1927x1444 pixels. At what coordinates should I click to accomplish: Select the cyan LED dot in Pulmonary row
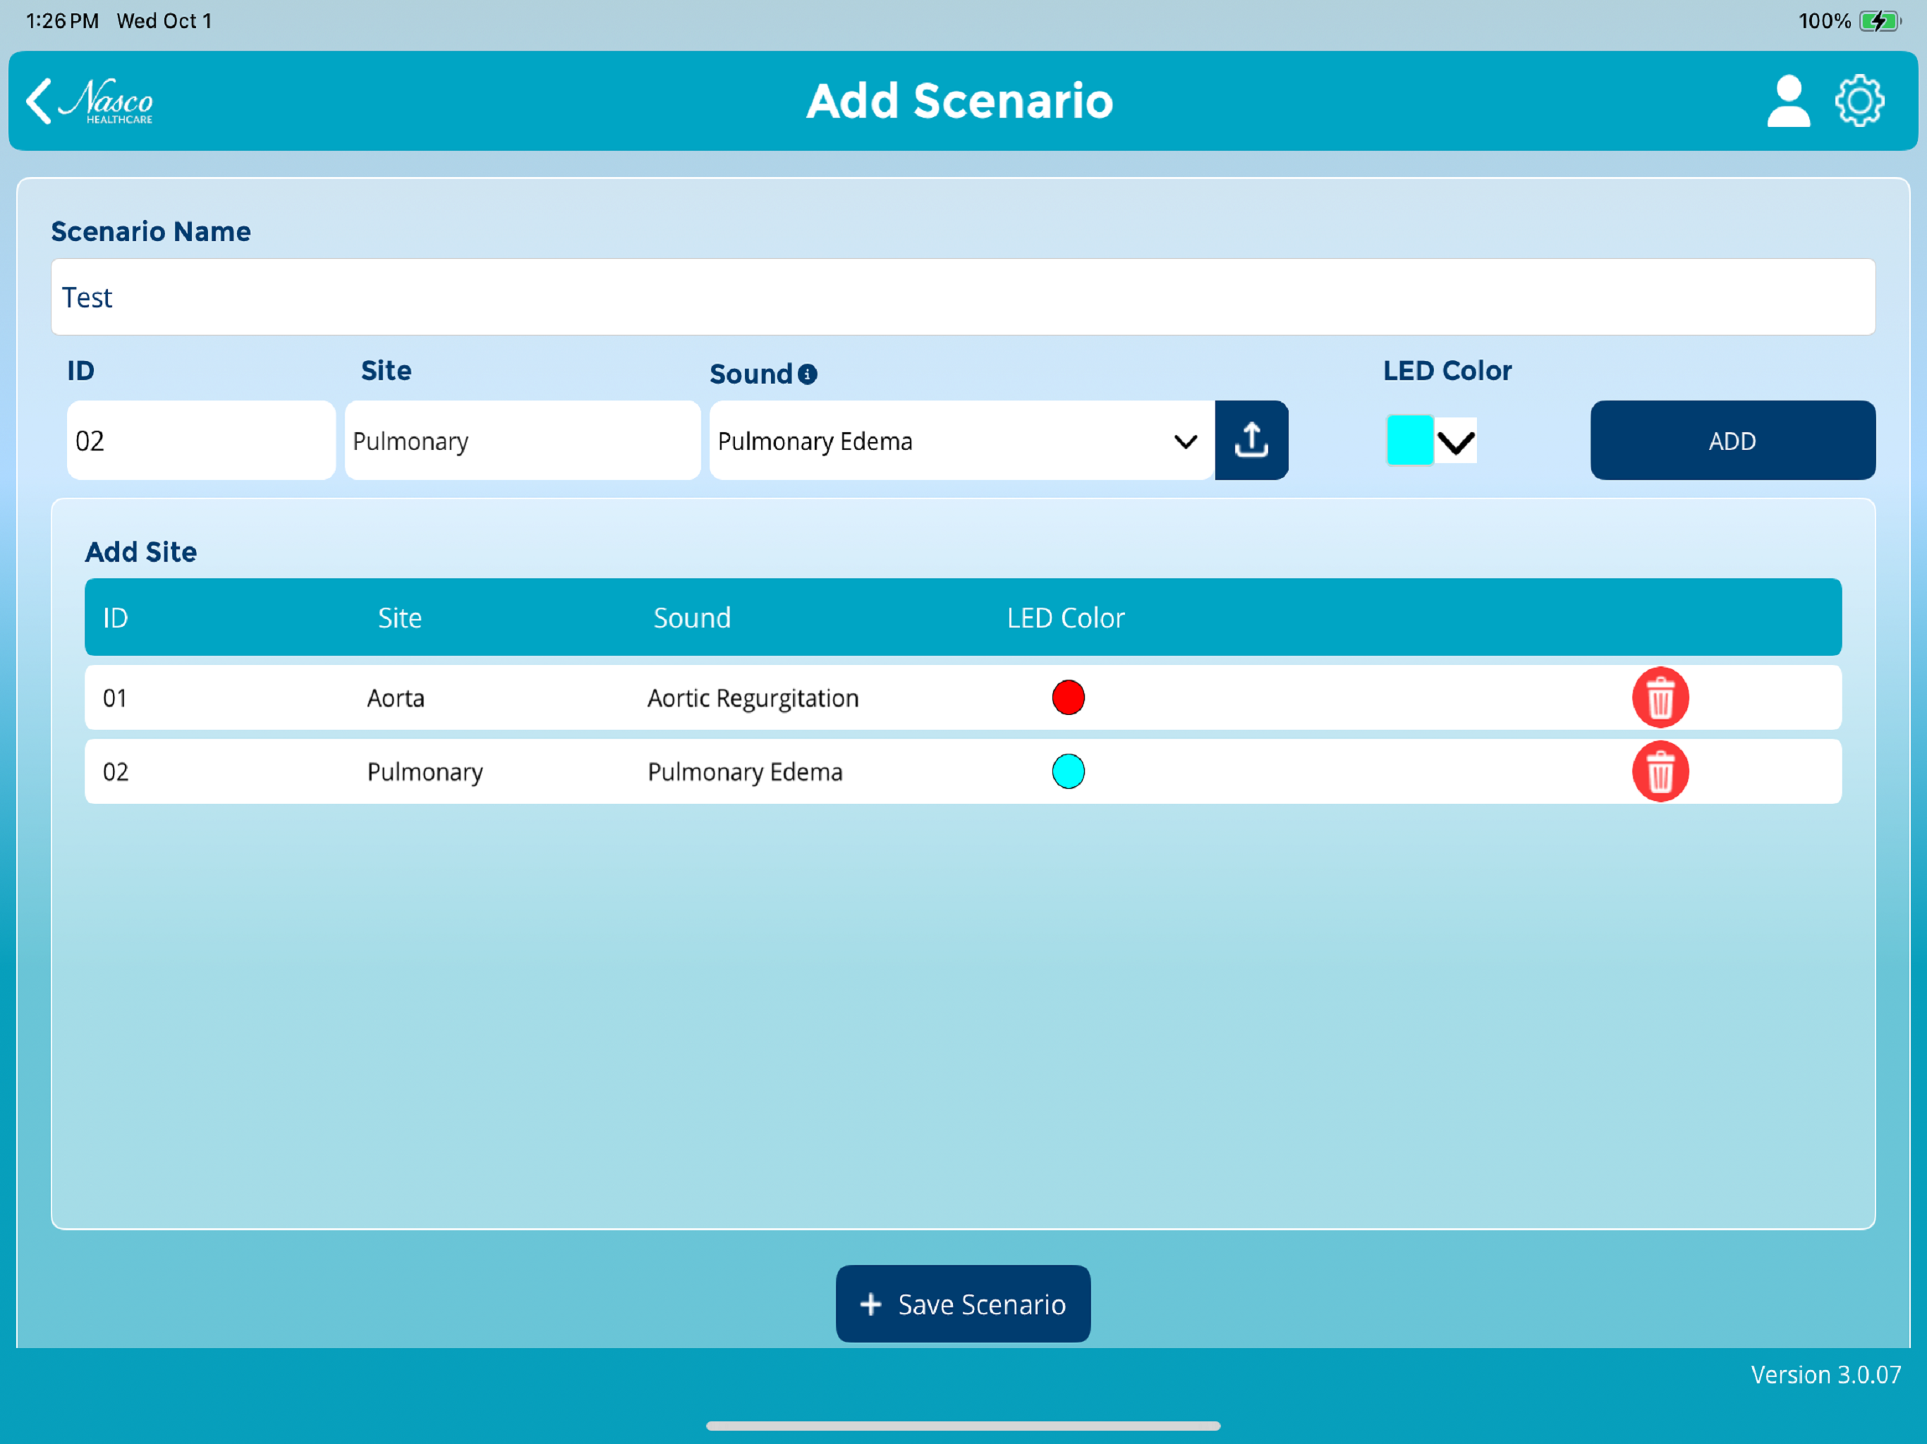(1068, 771)
